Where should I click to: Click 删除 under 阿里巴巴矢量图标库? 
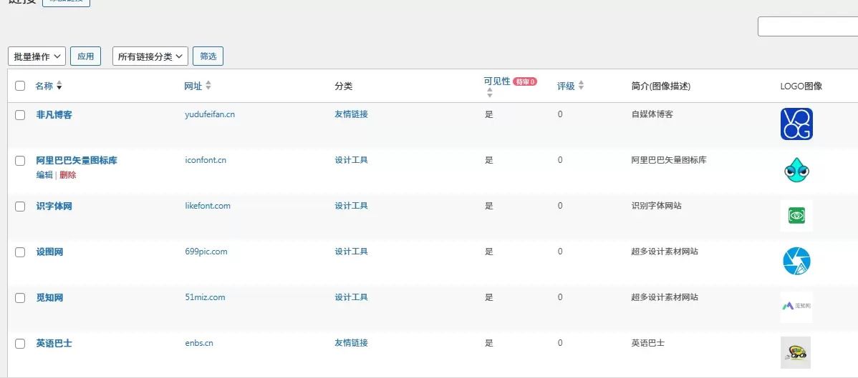coord(68,175)
